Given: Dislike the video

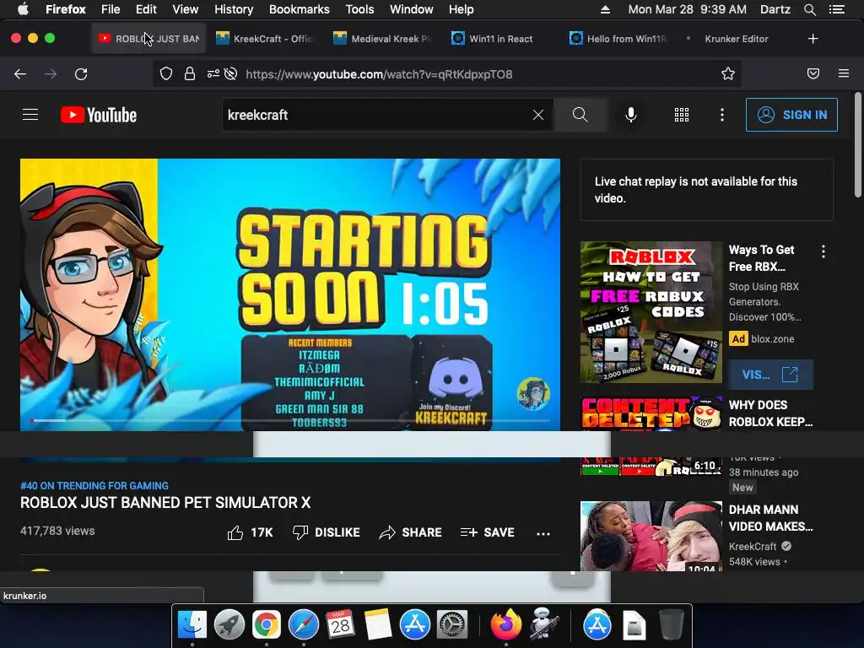Looking at the screenshot, I should (327, 532).
